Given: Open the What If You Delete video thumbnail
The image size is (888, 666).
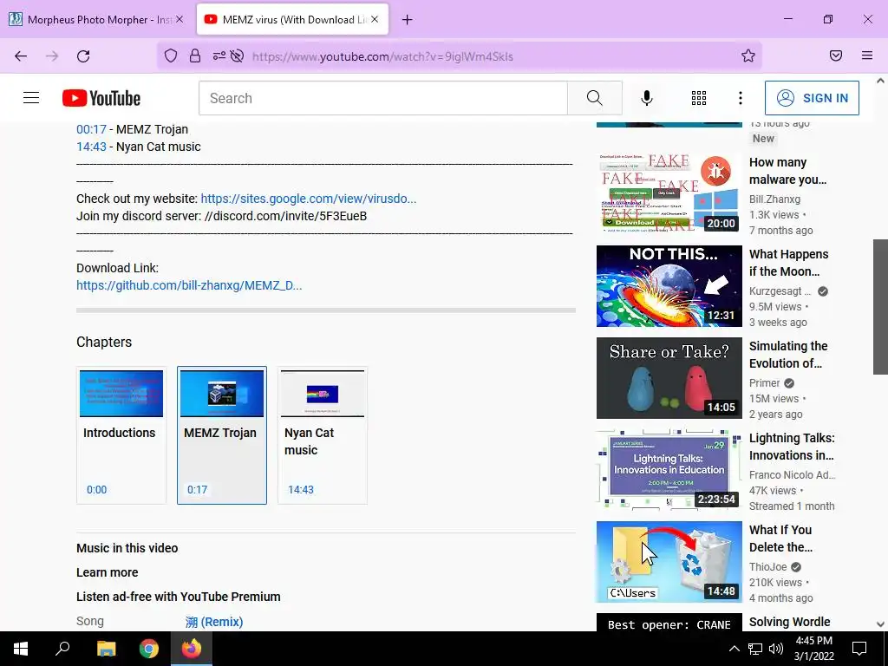Looking at the screenshot, I should tap(669, 562).
